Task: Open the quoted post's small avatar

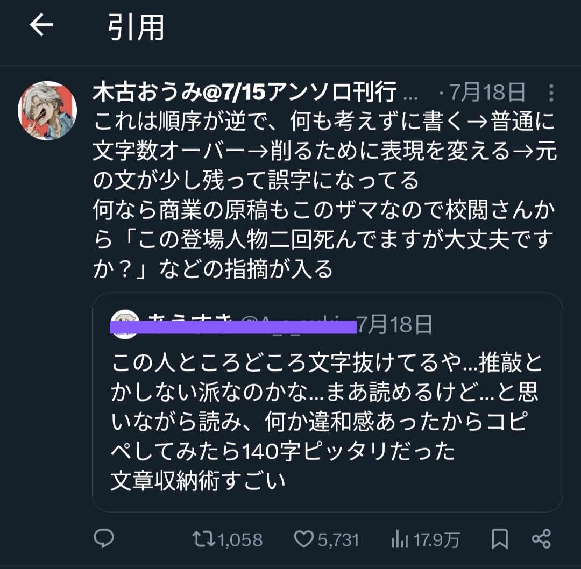Action: [127, 324]
